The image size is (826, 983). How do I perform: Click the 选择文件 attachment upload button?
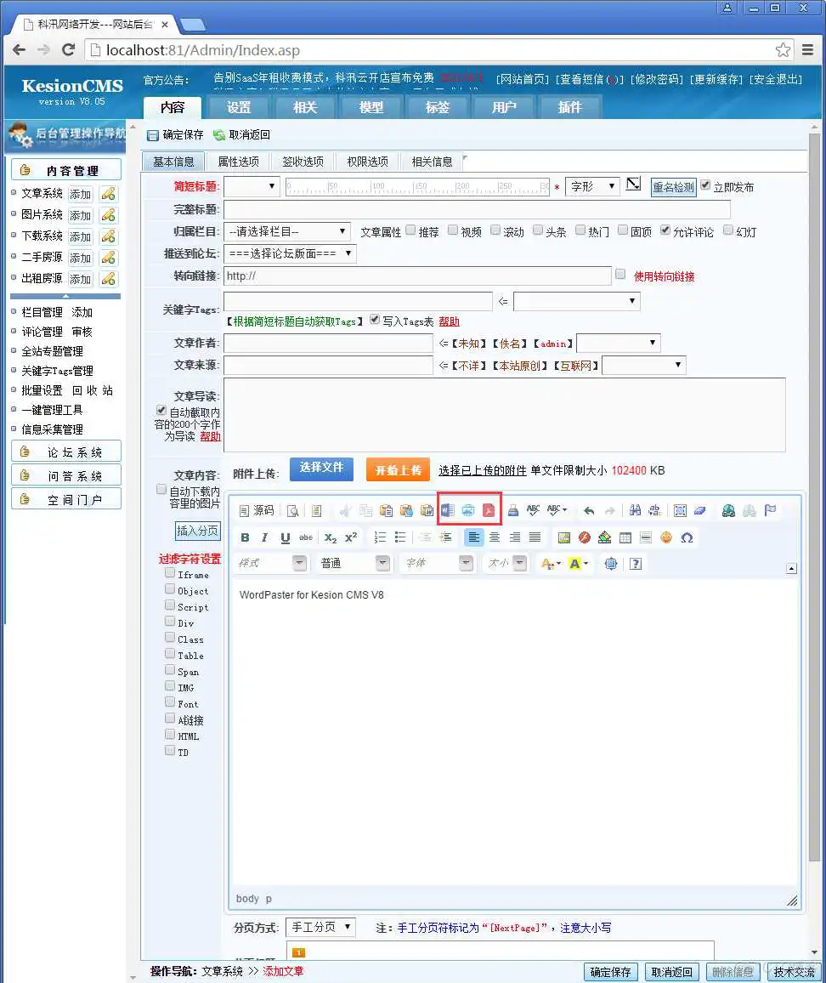[321, 469]
